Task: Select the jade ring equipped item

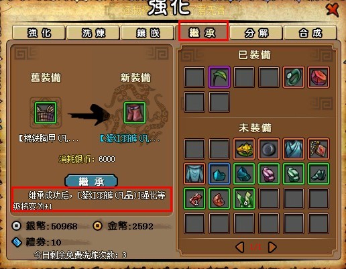Action: 293,77
